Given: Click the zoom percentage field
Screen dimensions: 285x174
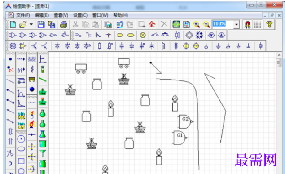Looking at the screenshot, I should tap(223, 24).
